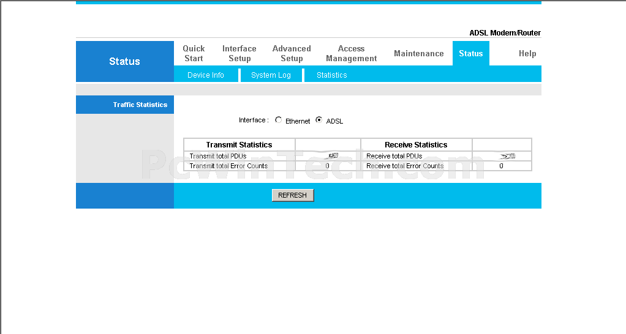
Task: Select the Status tab
Action: [x=470, y=53]
